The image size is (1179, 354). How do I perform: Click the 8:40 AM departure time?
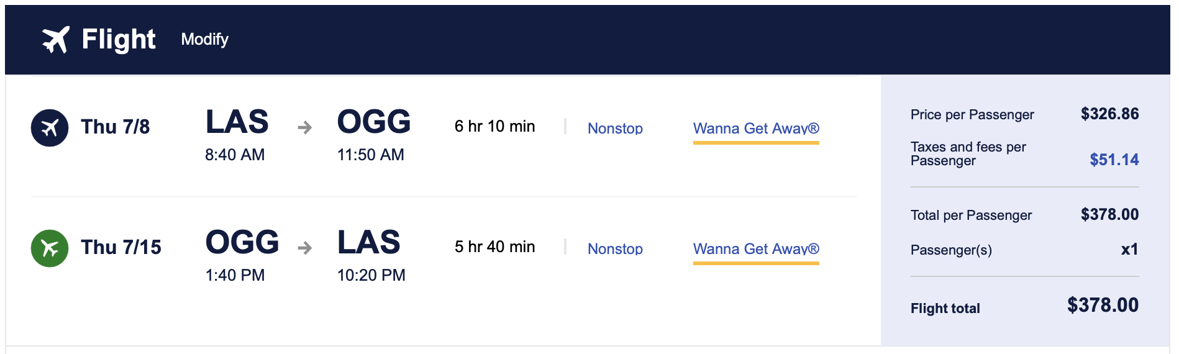(235, 155)
